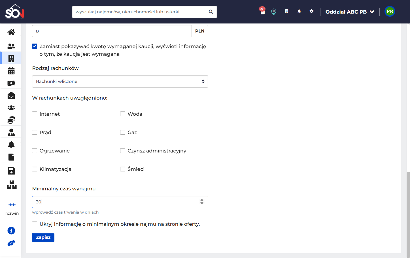
Task: Check the Ogrzewanie checkbox
Action: tap(35, 151)
